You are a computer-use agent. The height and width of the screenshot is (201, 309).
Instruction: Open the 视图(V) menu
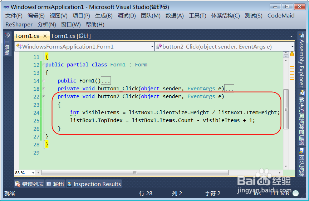click(x=59, y=16)
